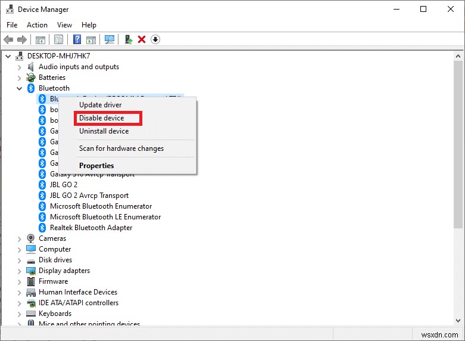Click the Keyboards category icon

[x=31, y=314]
